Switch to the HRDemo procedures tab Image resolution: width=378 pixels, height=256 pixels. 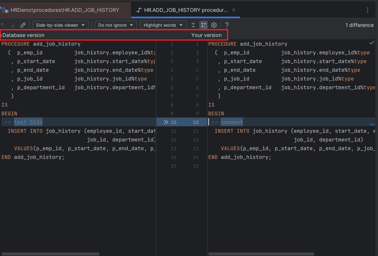65,10
